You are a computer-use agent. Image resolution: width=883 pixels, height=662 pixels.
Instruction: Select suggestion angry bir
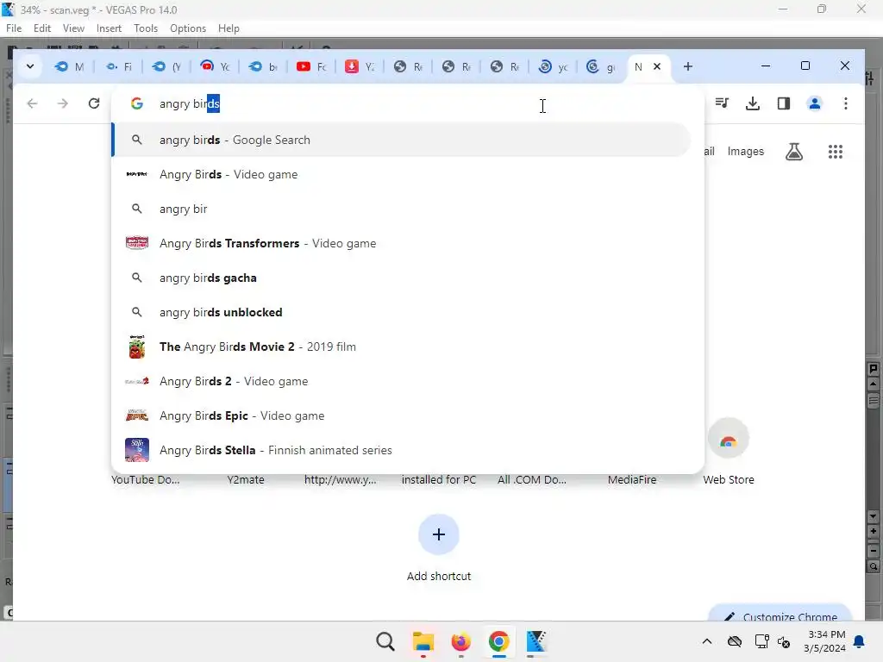401,209
